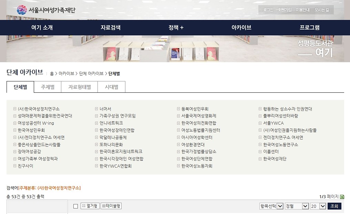Tick the select-all checkbox beside 열거형
Screen dimensions: 350x214
[x=76, y=206]
